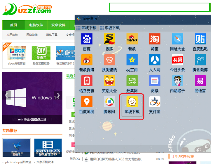Screen dimensions: 211x164
Task: Open the 话费充值 phone icon
Action: click(87, 81)
